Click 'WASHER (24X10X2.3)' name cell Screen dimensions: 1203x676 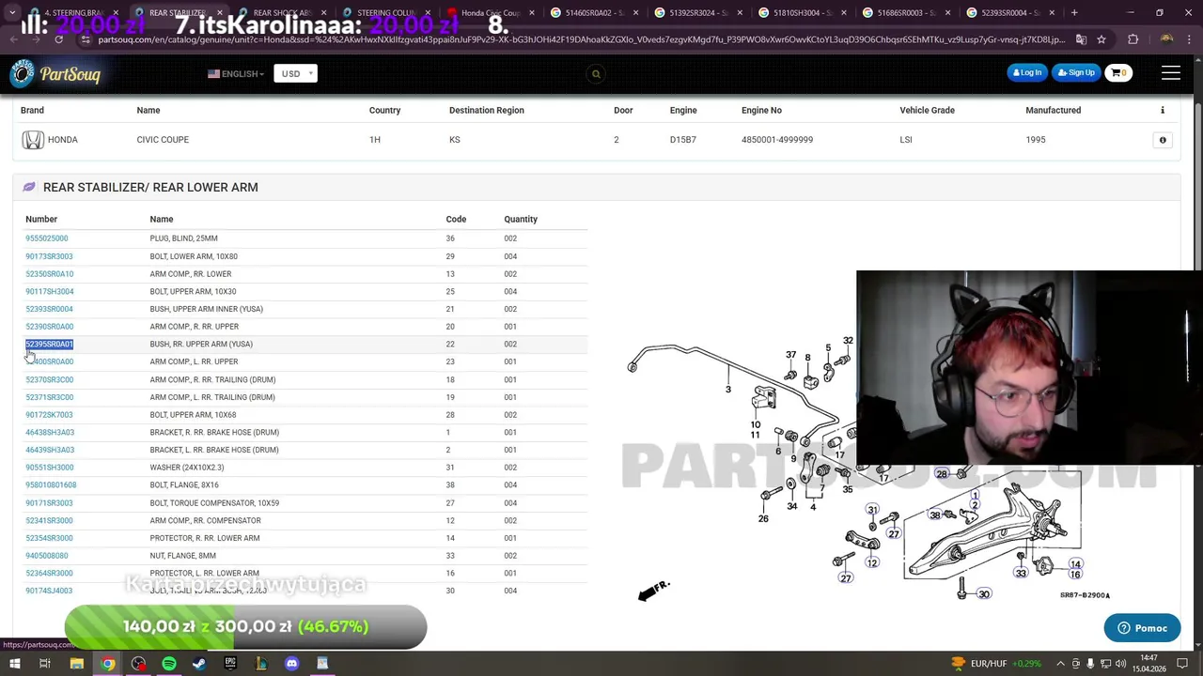187,468
